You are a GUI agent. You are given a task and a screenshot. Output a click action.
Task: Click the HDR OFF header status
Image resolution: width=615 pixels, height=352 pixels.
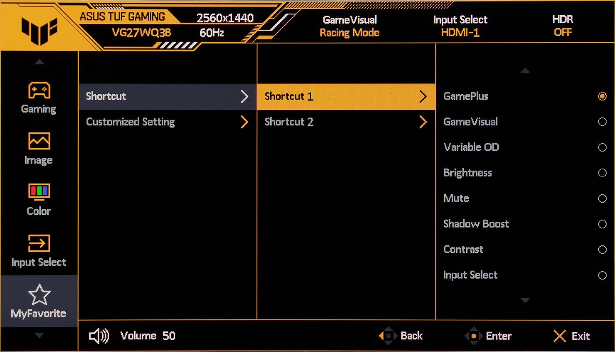coord(563,26)
